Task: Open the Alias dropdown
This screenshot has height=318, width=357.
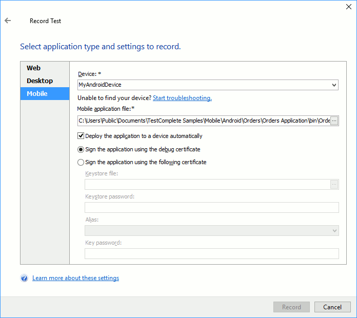Action: (x=334, y=231)
